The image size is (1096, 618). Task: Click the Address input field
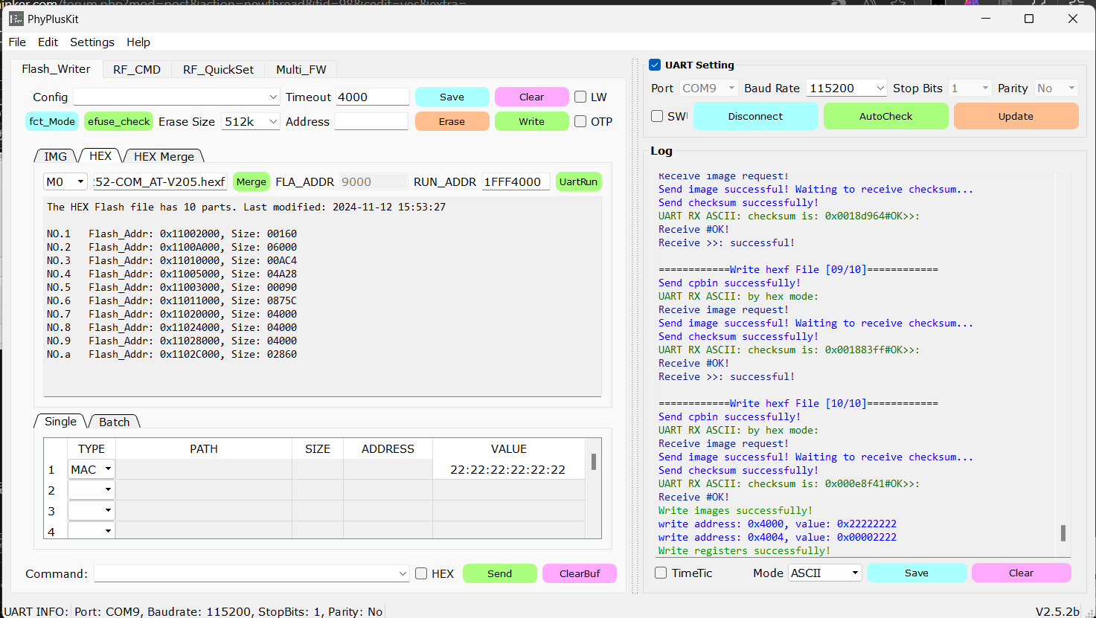coord(371,121)
